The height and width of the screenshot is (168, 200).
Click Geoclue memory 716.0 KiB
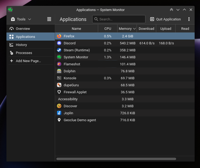click(127, 120)
